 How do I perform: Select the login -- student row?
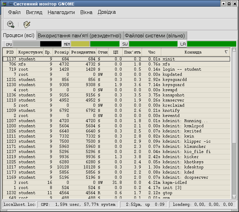[x=116, y=69]
